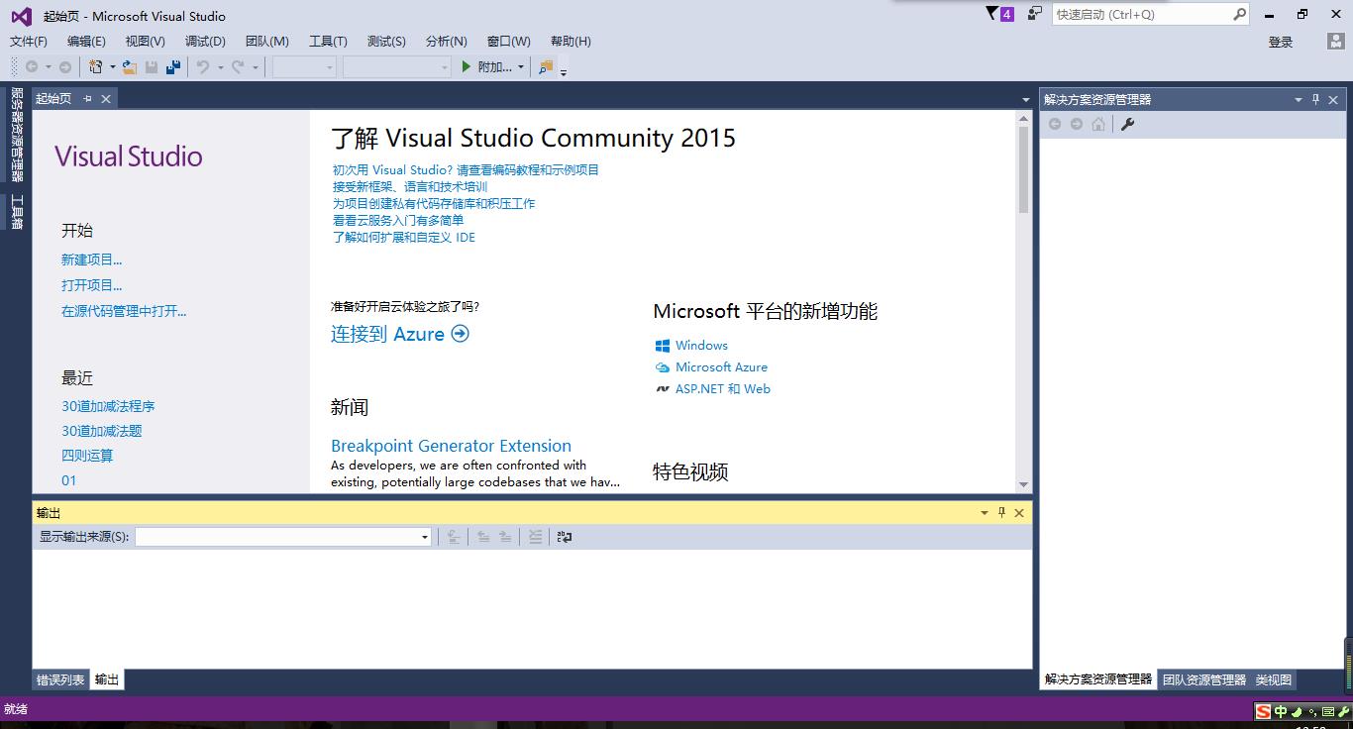Screen dimensions: 1353x729
Task: Click Output panel find message icon
Action: (x=454, y=537)
